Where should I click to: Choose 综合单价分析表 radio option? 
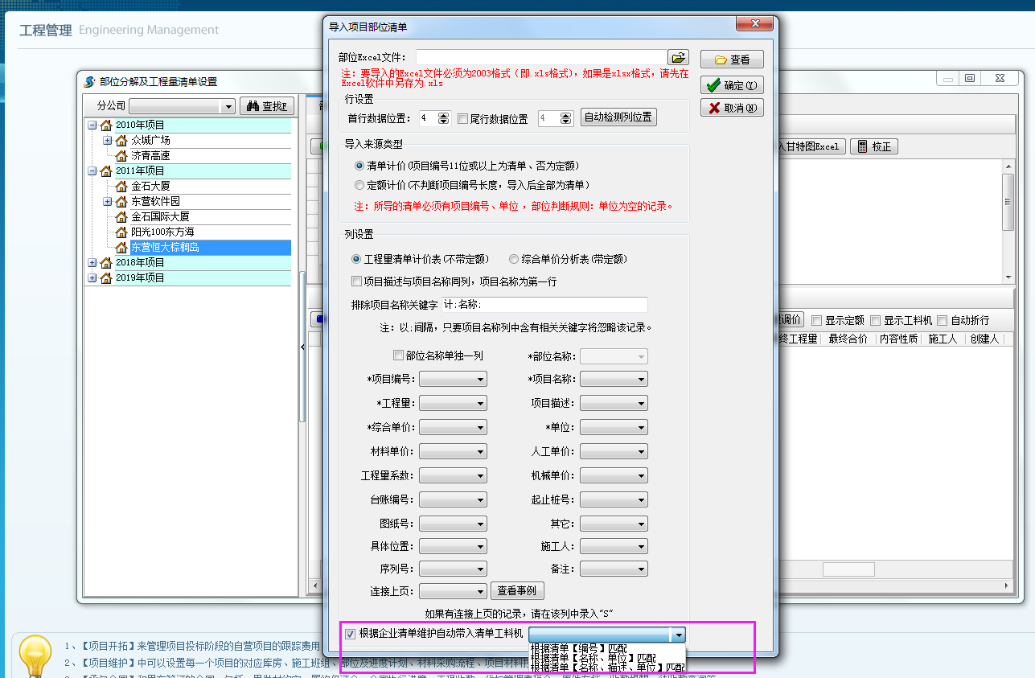pyautogui.click(x=514, y=259)
